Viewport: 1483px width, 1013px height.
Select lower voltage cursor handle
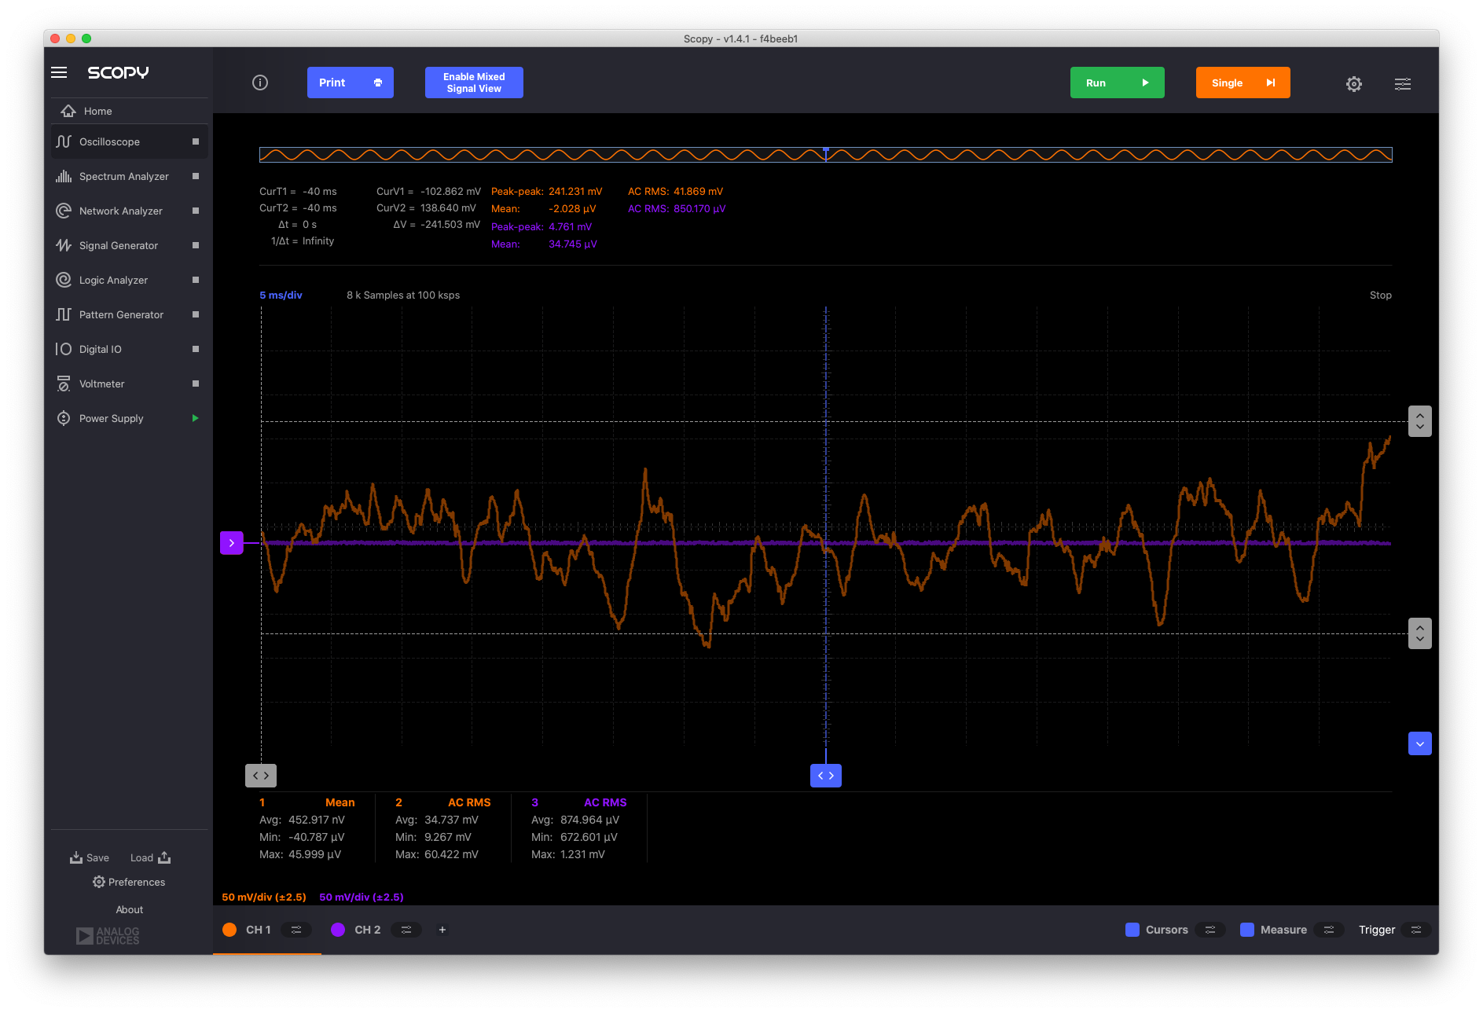[1419, 633]
